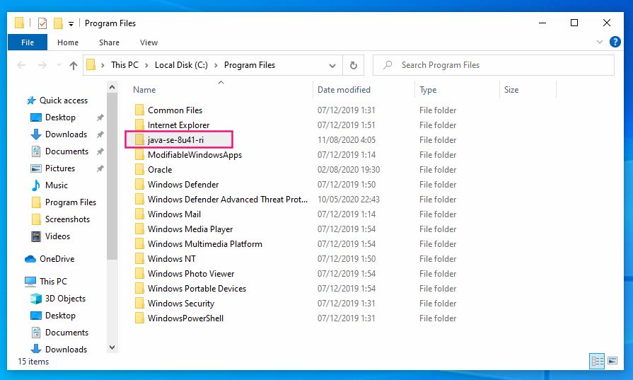Click Program Files breadcrumb in address bar
Viewport: 633px width, 380px height.
pyautogui.click(x=250, y=65)
